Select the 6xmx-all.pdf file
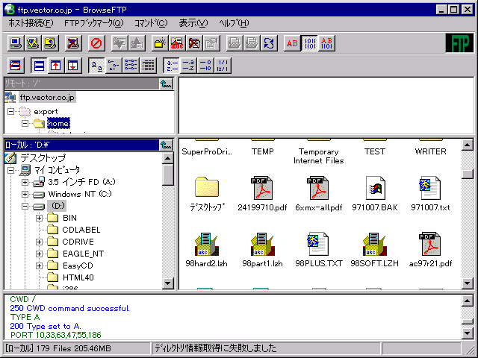Image resolution: width=478 pixels, height=358 pixels. point(318,194)
